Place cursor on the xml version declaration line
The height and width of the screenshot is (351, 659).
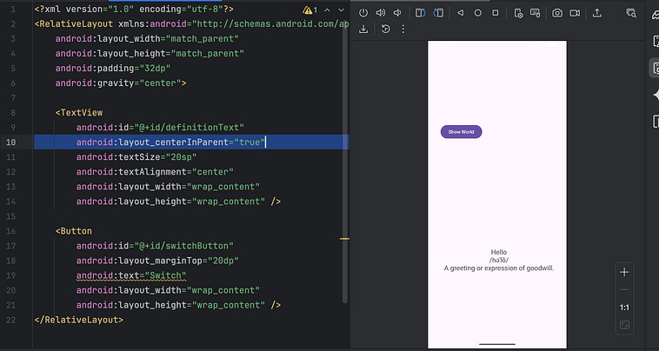(134, 10)
